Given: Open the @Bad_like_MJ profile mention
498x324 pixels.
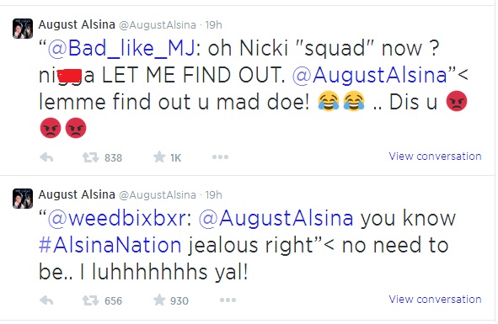Looking at the screenshot, I should tap(121, 49).
